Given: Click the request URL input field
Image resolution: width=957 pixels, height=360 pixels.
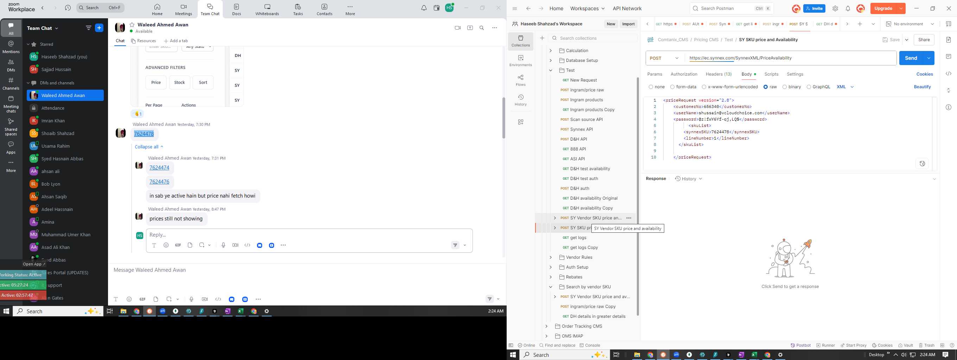Looking at the screenshot, I should pos(791,58).
